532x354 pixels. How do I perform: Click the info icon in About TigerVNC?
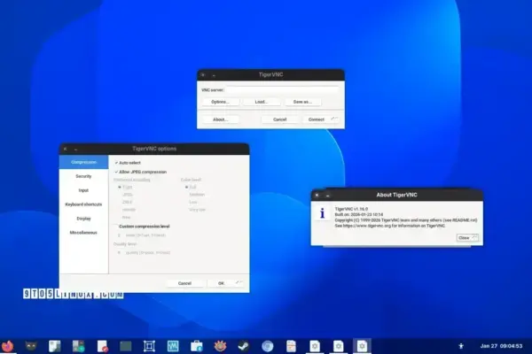(x=322, y=213)
